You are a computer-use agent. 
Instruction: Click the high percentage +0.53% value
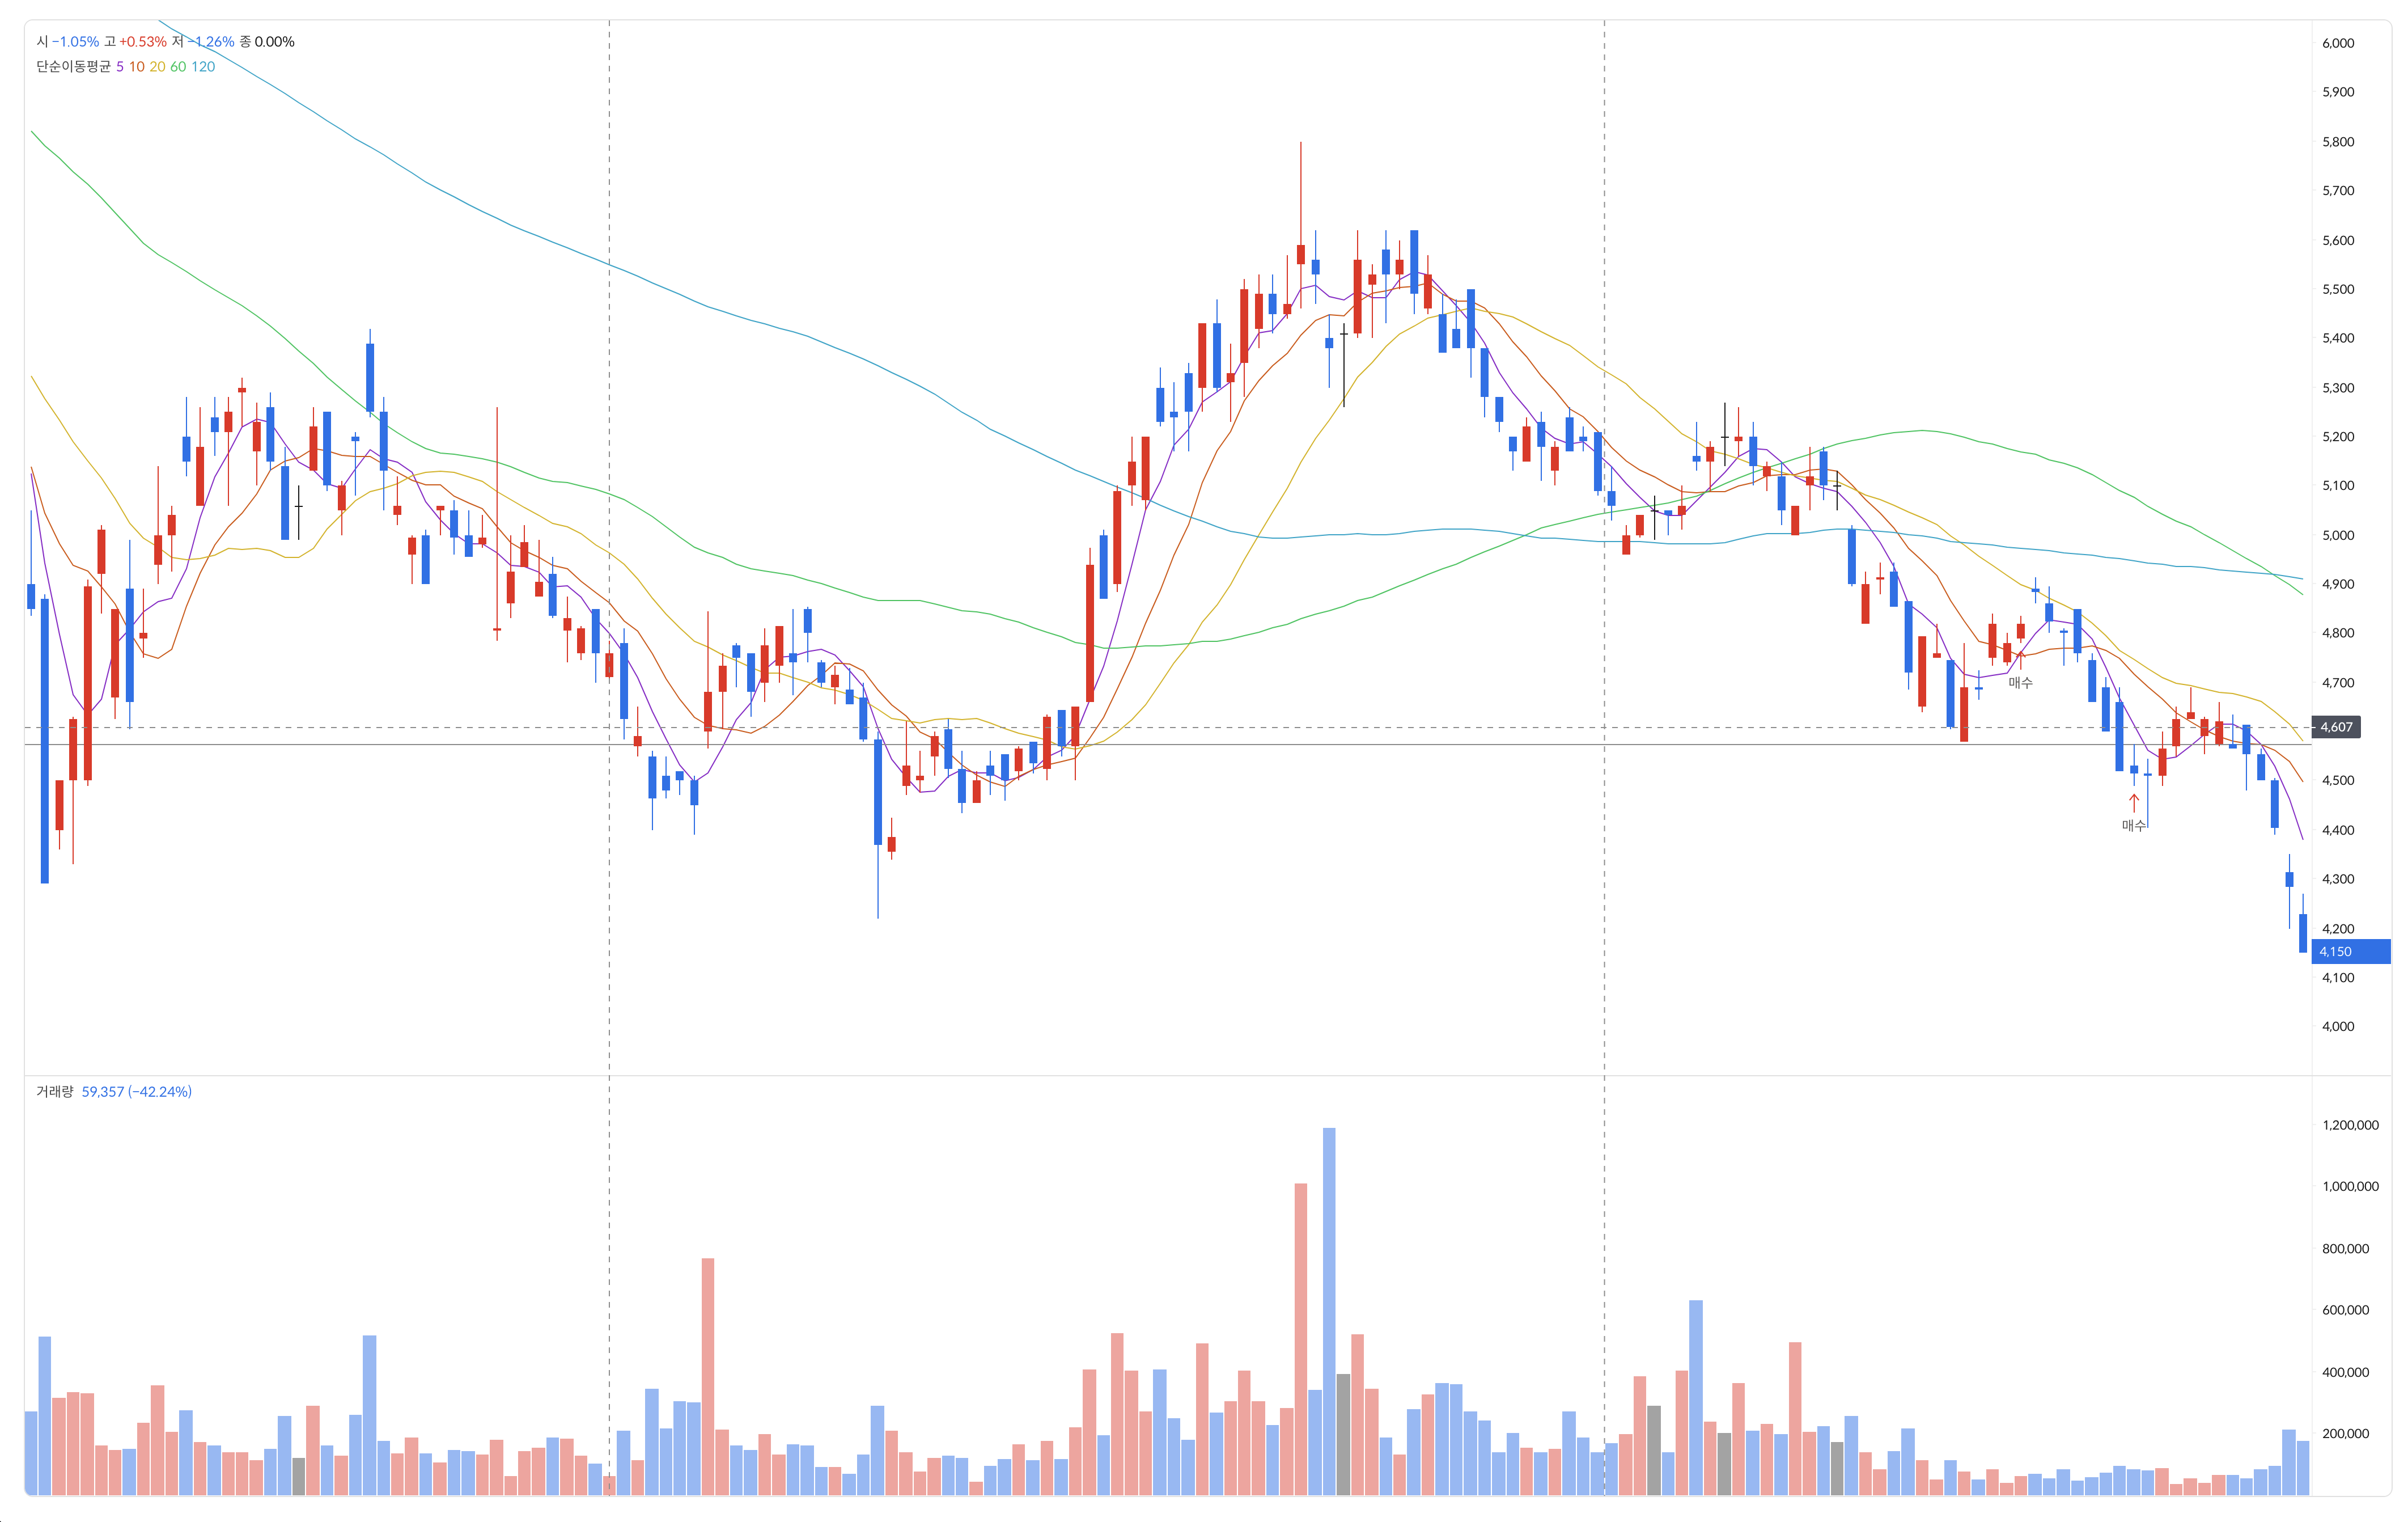point(143,42)
